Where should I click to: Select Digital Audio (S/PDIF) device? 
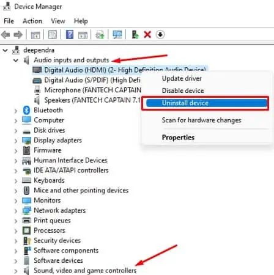(x=92, y=80)
